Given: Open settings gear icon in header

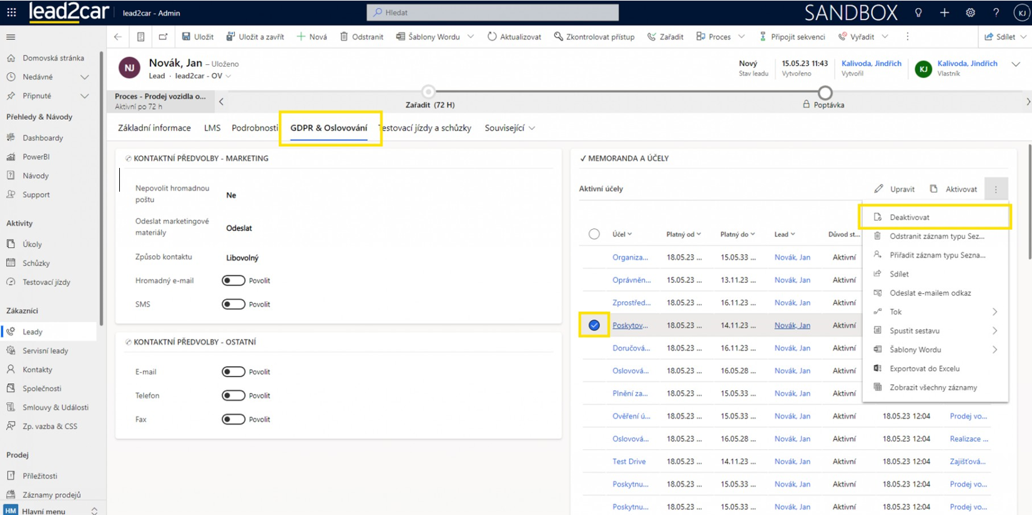Looking at the screenshot, I should point(970,12).
